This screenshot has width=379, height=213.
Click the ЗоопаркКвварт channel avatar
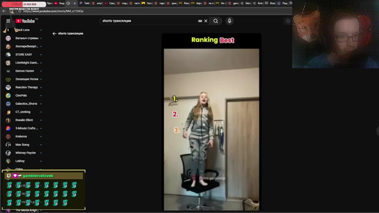[8, 46]
